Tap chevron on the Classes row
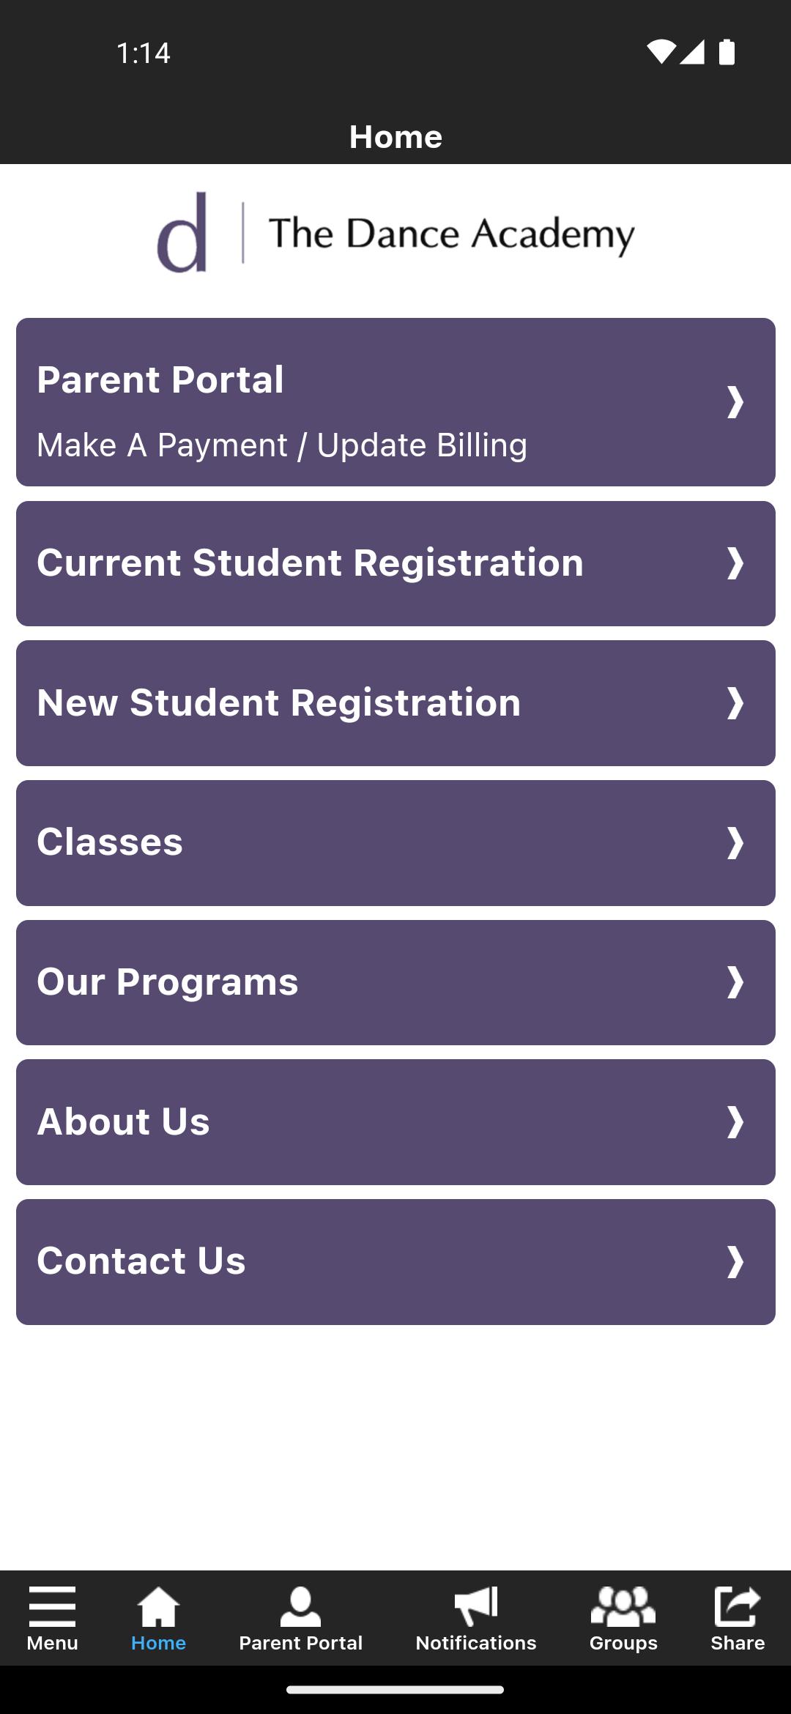 735,843
